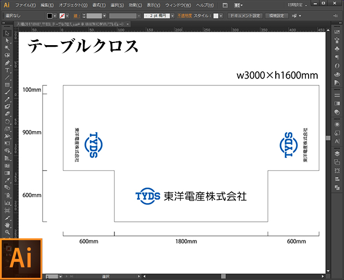Select the Type tool
The width and height of the screenshot is (344, 280).
(8, 70)
